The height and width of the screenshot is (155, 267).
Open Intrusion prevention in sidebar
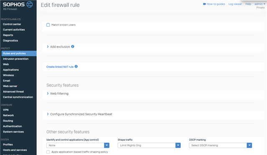pyautogui.click(x=15, y=59)
